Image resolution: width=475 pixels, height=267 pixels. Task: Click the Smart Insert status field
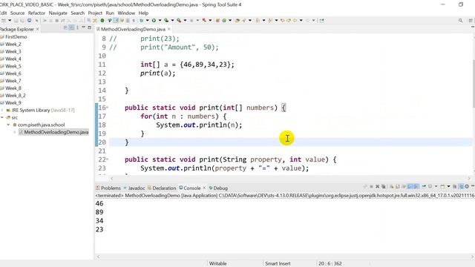coord(278,263)
